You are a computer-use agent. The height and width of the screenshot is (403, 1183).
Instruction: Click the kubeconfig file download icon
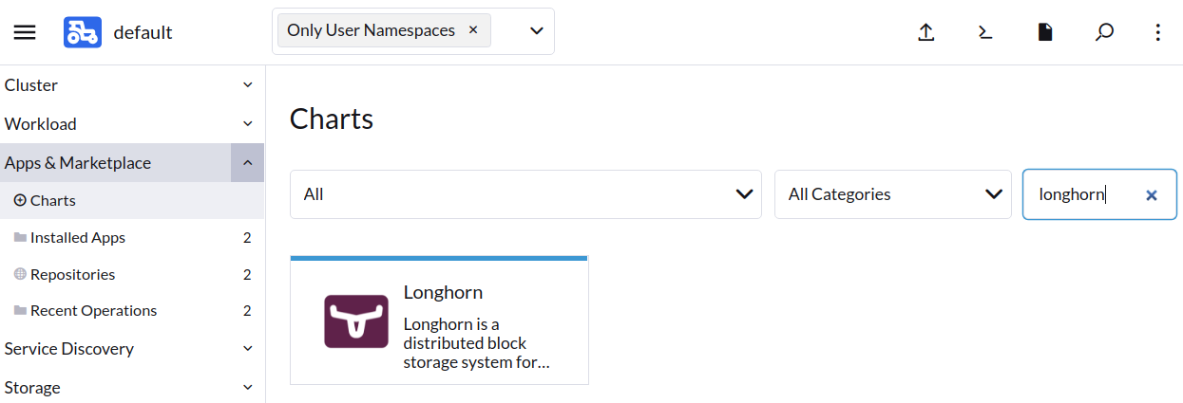(x=1045, y=32)
